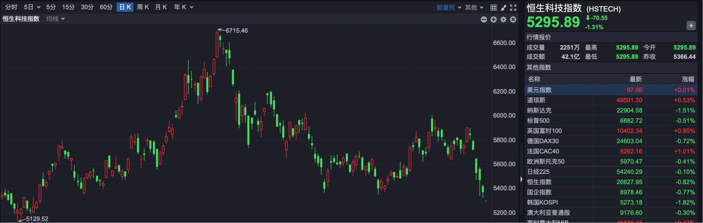Sort indices by 涨幅 column header
This screenshot has width=703, height=223.
(688, 79)
